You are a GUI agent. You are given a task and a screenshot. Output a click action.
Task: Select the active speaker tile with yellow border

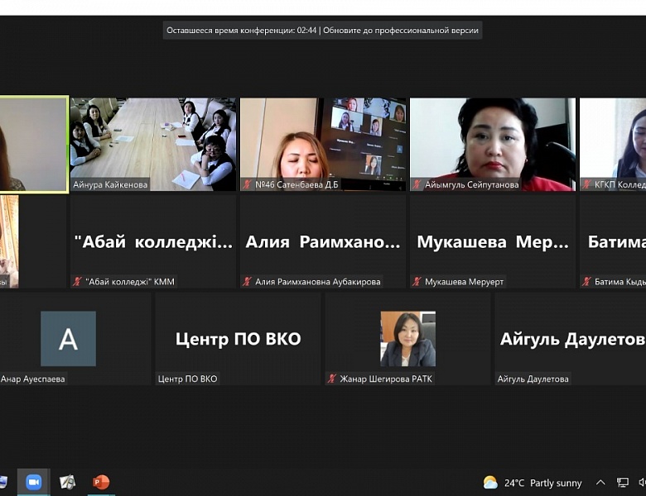34,145
